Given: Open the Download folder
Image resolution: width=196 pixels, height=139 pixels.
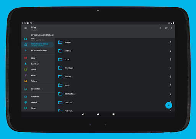Looking at the screenshot, I should tap(115, 68).
